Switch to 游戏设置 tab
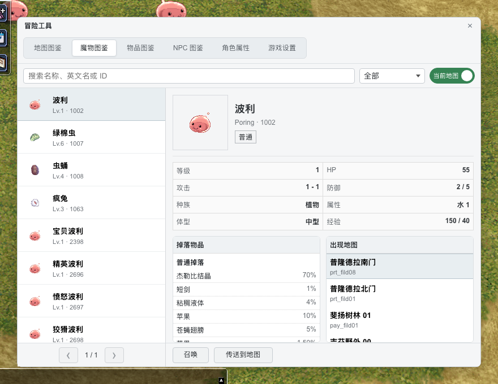 [x=282, y=48]
